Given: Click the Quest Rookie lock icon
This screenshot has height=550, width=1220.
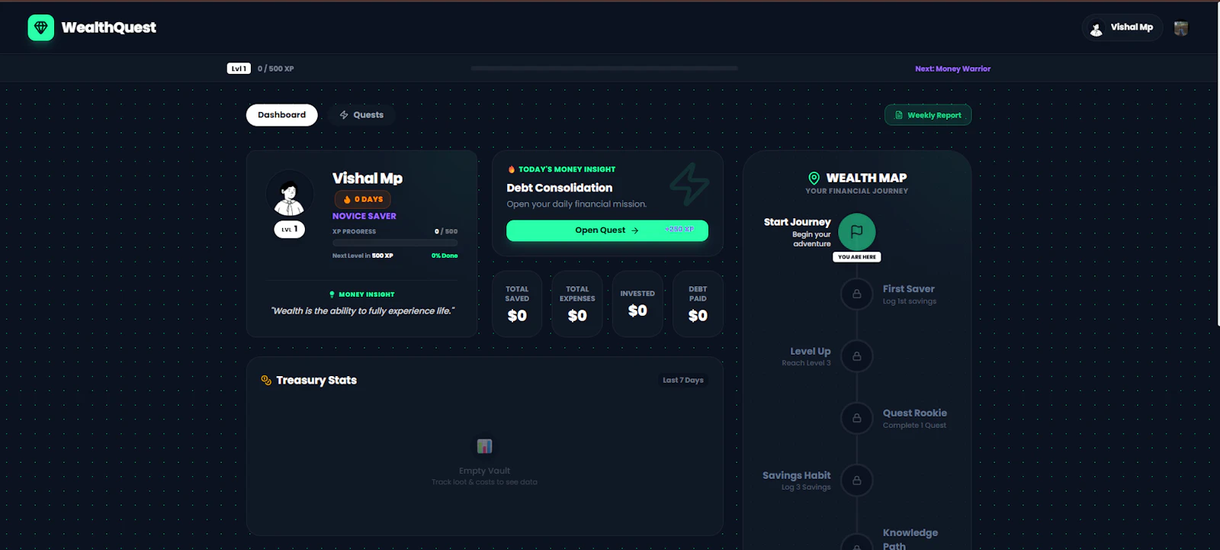Looking at the screenshot, I should [856, 418].
